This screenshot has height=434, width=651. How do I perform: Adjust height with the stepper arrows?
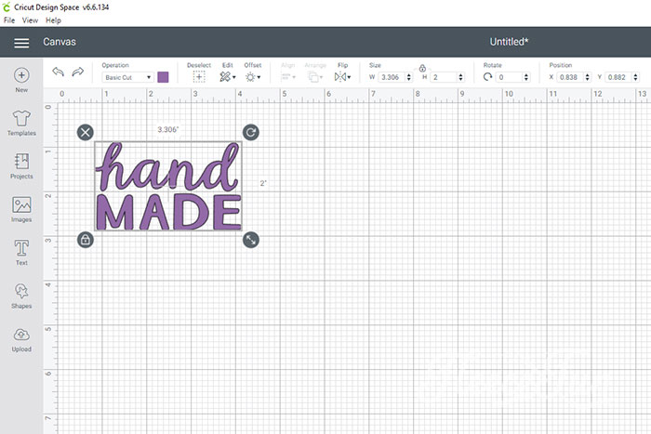point(461,77)
